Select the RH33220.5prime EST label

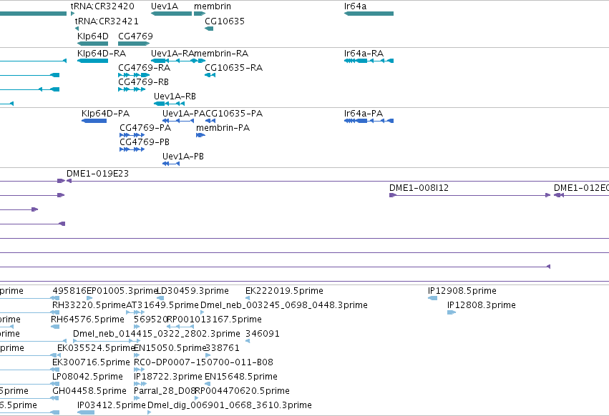point(89,305)
